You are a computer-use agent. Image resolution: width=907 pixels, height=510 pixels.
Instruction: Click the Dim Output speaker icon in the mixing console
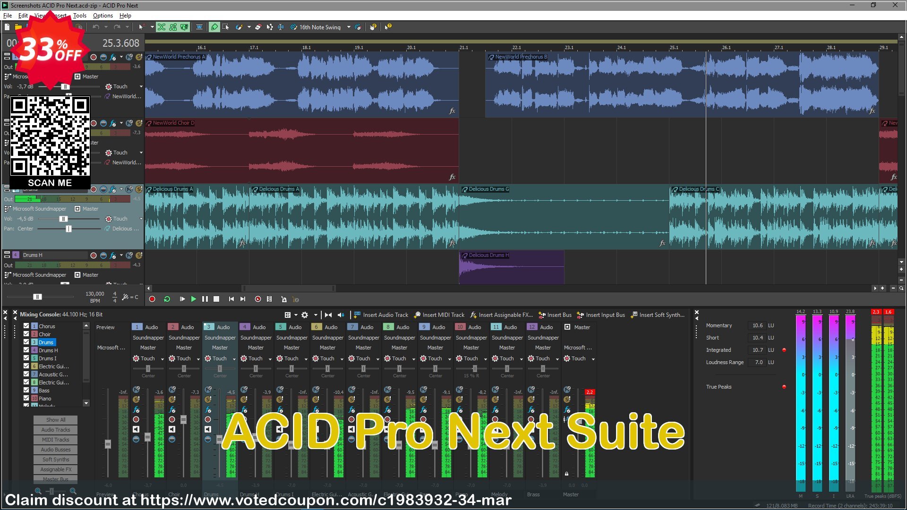point(341,315)
